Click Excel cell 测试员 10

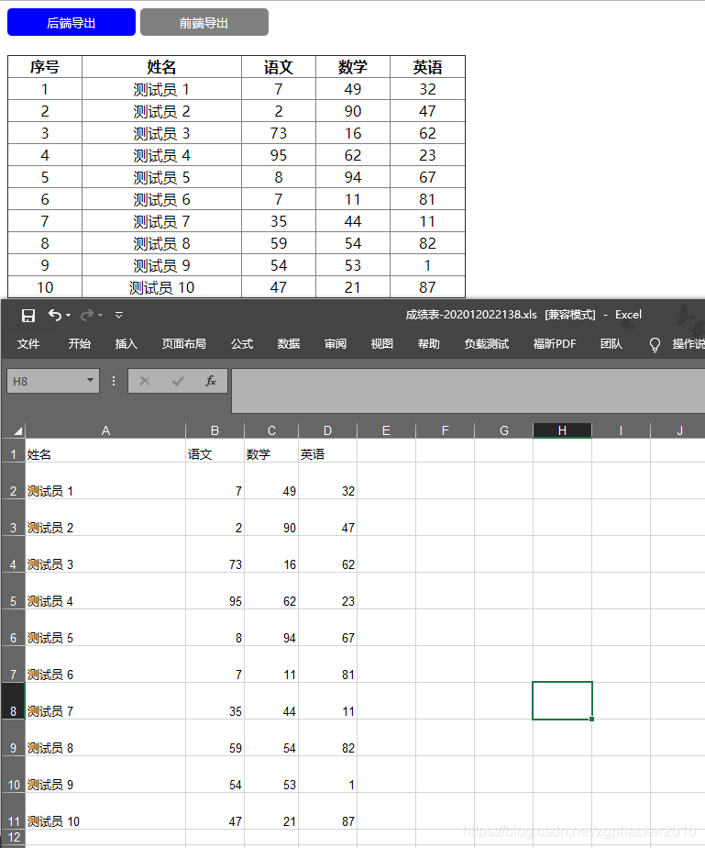105,811
